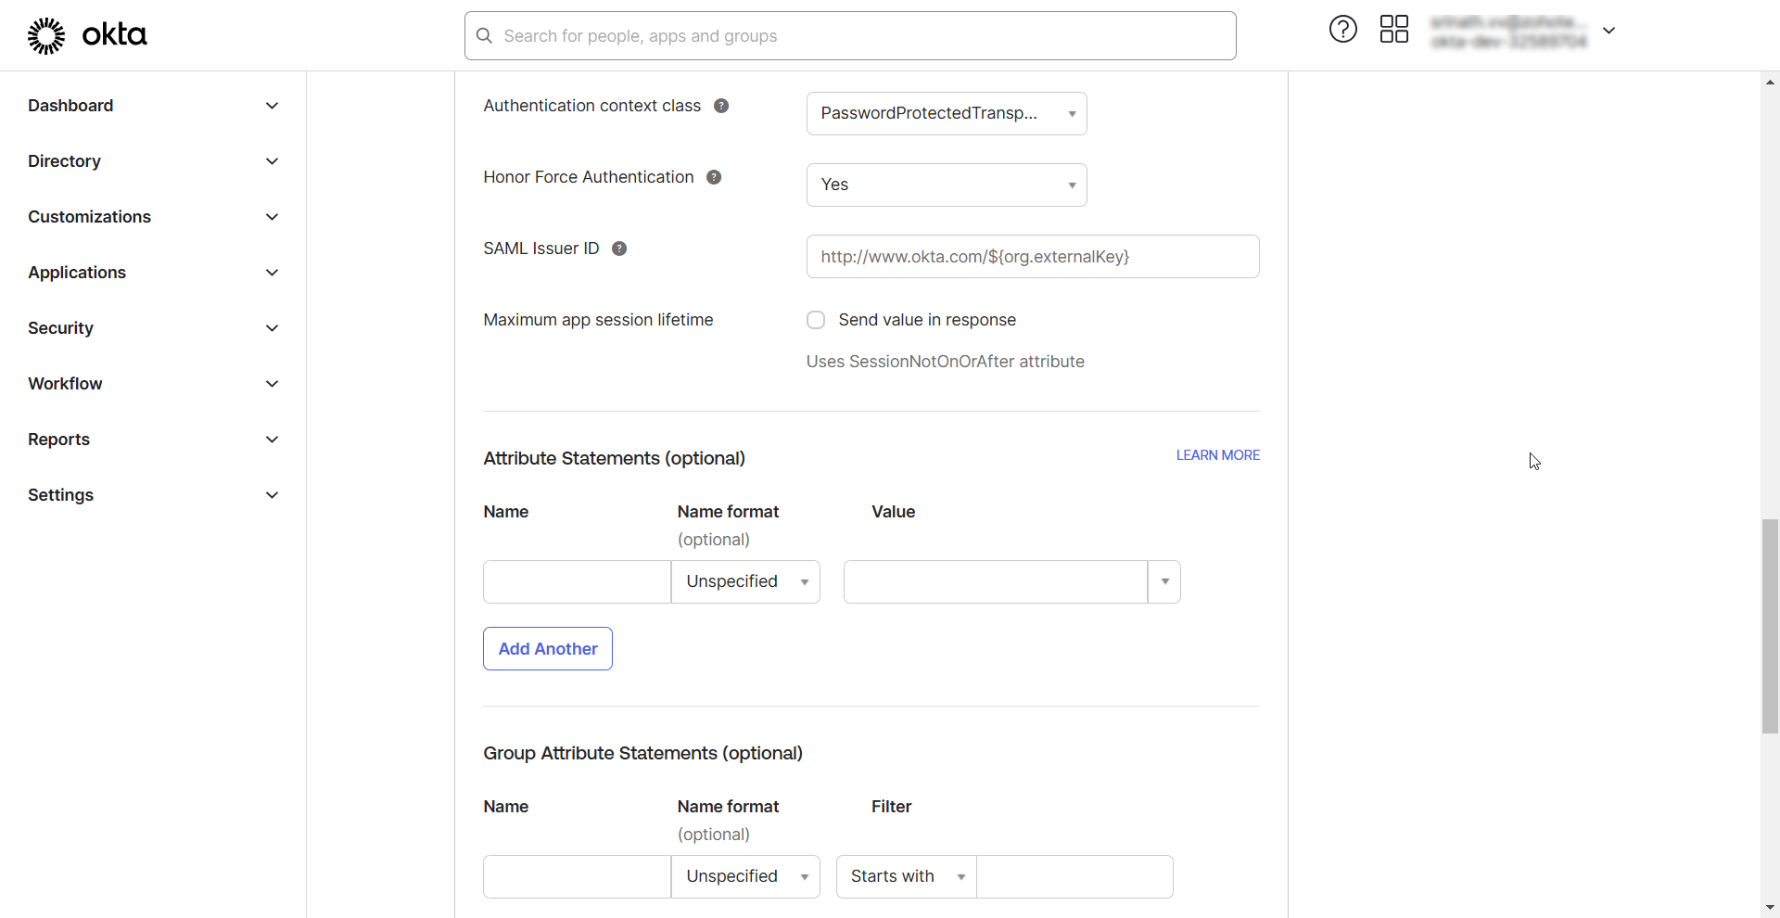
Task: Open the user account menu chevron
Action: (x=1609, y=31)
